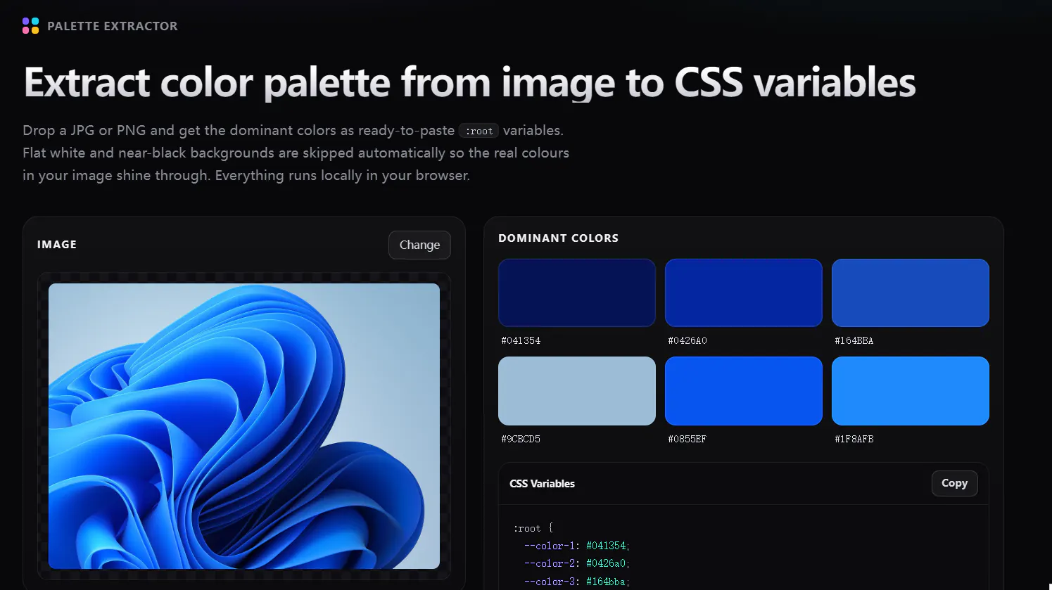Click the main page headline text

coord(470,83)
